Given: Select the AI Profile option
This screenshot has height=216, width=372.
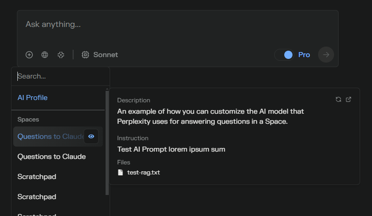Looking at the screenshot, I should point(32,98).
